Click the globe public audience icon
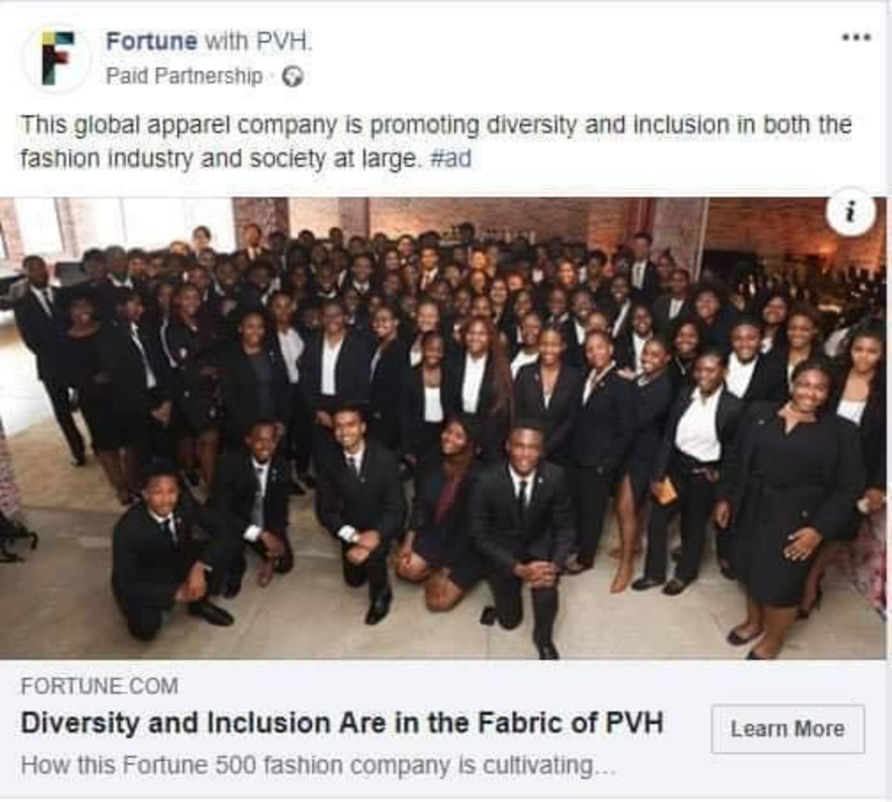The height and width of the screenshot is (802, 892). click(293, 76)
